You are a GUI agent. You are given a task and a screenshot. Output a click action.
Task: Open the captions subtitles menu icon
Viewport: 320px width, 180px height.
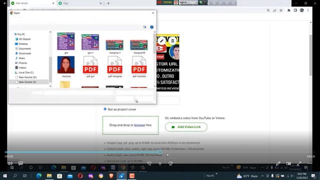click(x=20, y=163)
